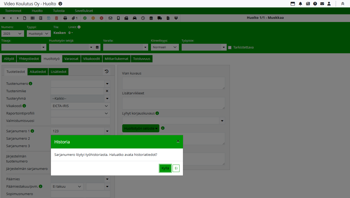Click the red cancel status icon
The width and height of the screenshot is (350, 198).
102,18
